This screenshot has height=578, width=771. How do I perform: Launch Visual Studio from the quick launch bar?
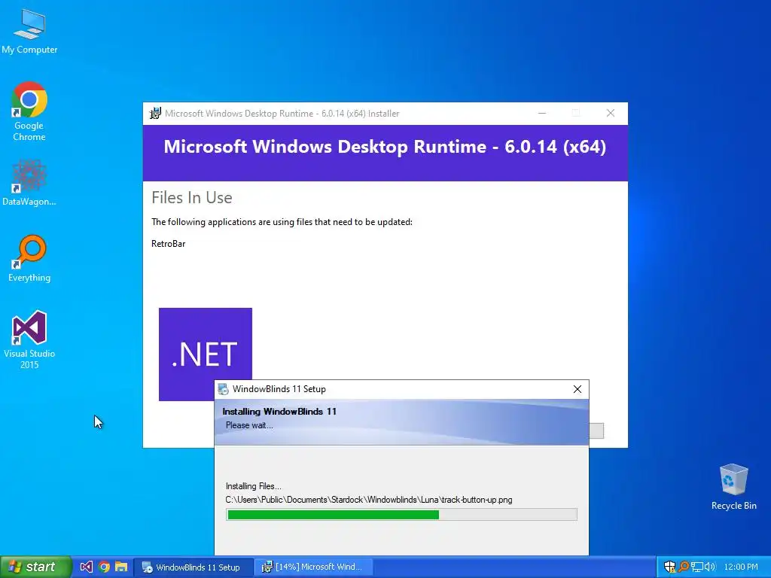[x=86, y=567]
